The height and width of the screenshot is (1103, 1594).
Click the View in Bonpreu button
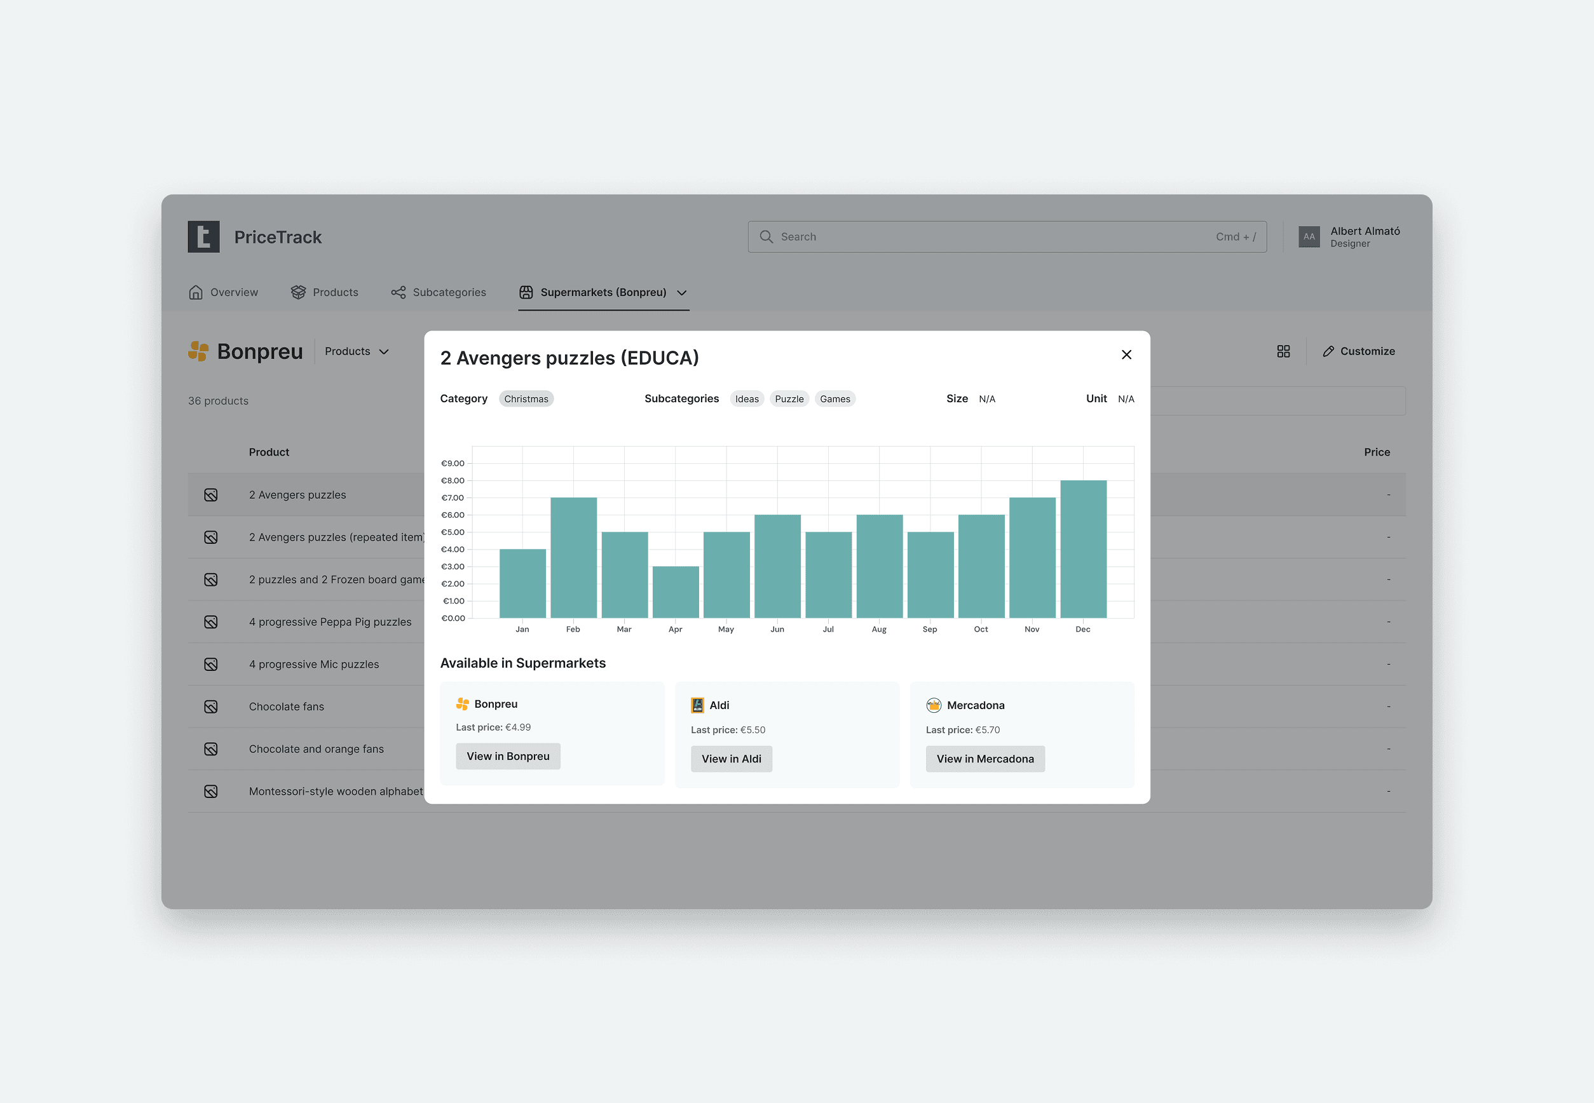pyautogui.click(x=507, y=756)
